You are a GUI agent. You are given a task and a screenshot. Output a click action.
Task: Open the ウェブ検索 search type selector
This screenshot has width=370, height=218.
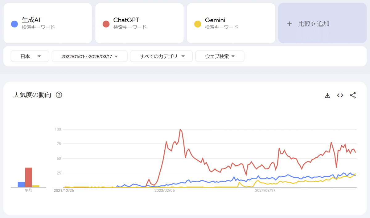(220, 56)
